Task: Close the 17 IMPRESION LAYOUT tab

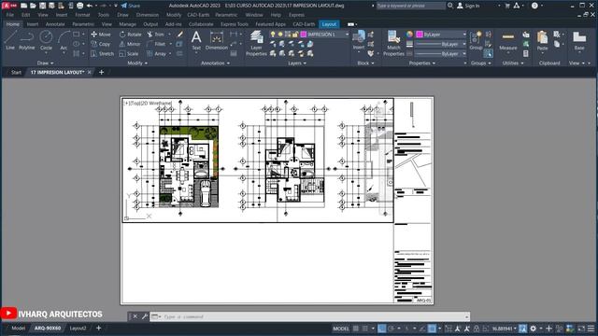Action: click(x=90, y=73)
